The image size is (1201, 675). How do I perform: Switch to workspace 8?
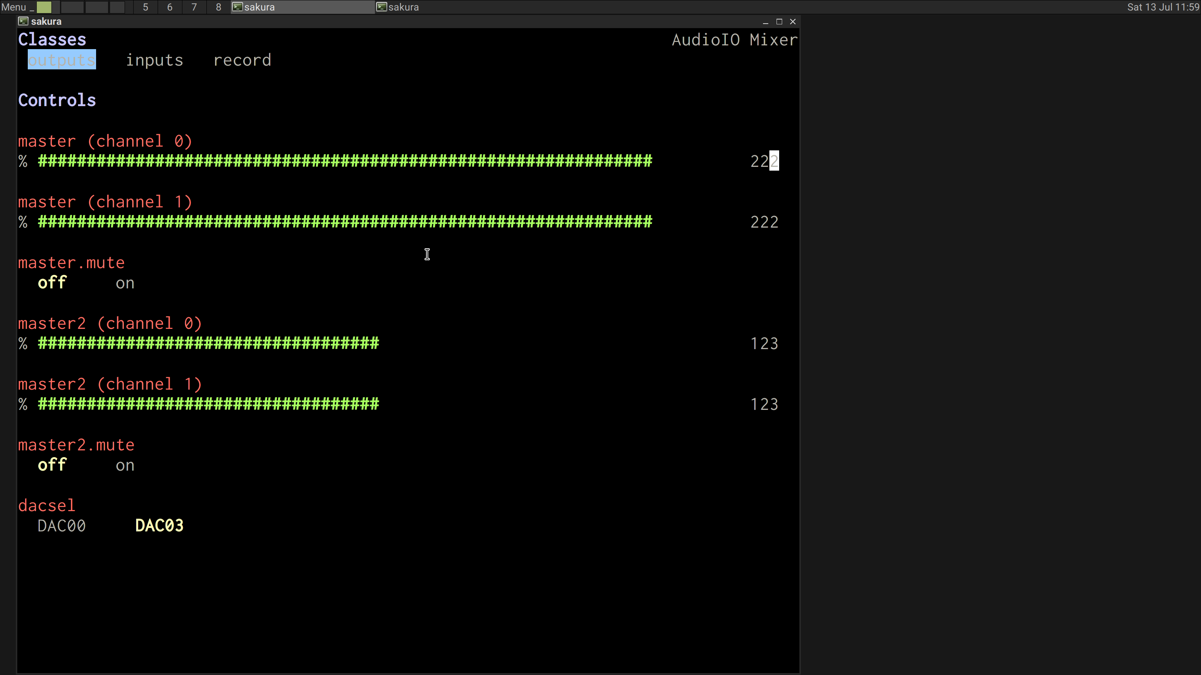(x=218, y=7)
